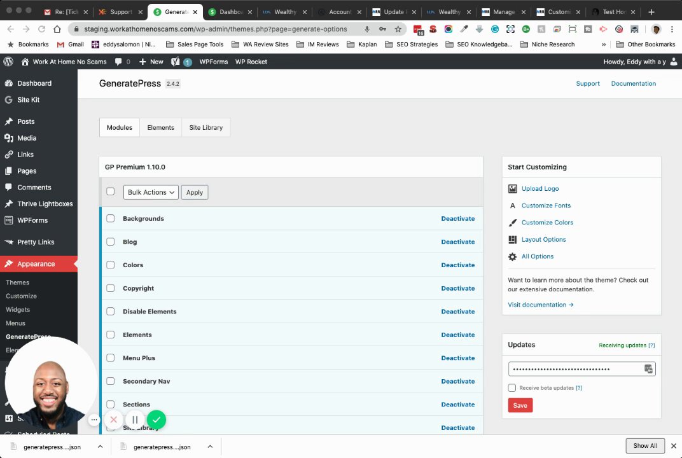Pause the screen recording
682x458 pixels.
(135, 420)
